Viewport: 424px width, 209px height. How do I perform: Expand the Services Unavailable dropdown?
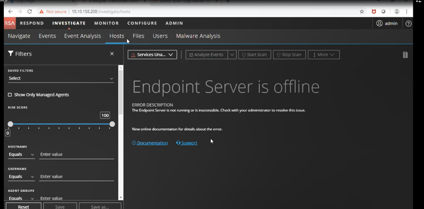pos(152,54)
